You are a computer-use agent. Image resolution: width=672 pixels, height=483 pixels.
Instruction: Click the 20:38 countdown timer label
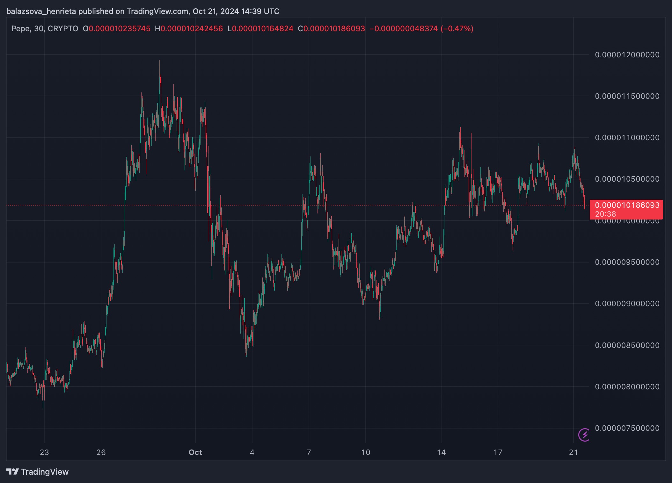pyautogui.click(x=605, y=214)
